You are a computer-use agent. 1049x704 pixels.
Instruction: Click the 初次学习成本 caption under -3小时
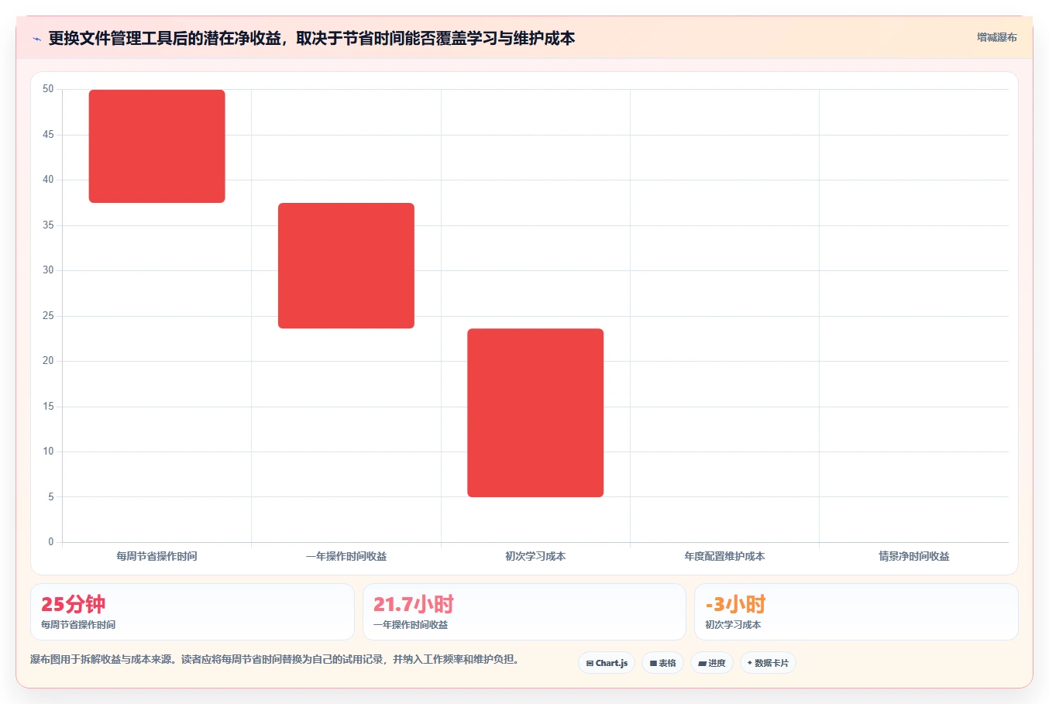tap(733, 624)
